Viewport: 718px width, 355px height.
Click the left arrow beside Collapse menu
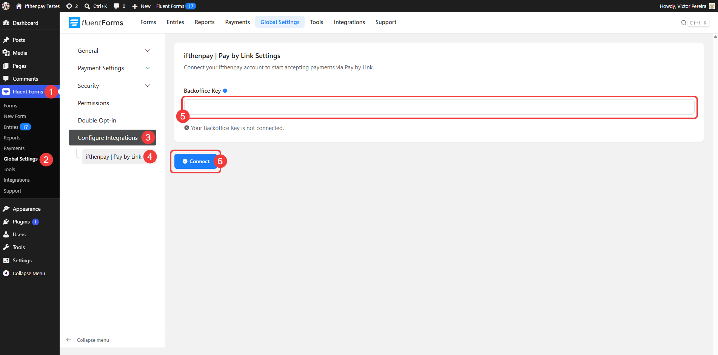click(69, 340)
